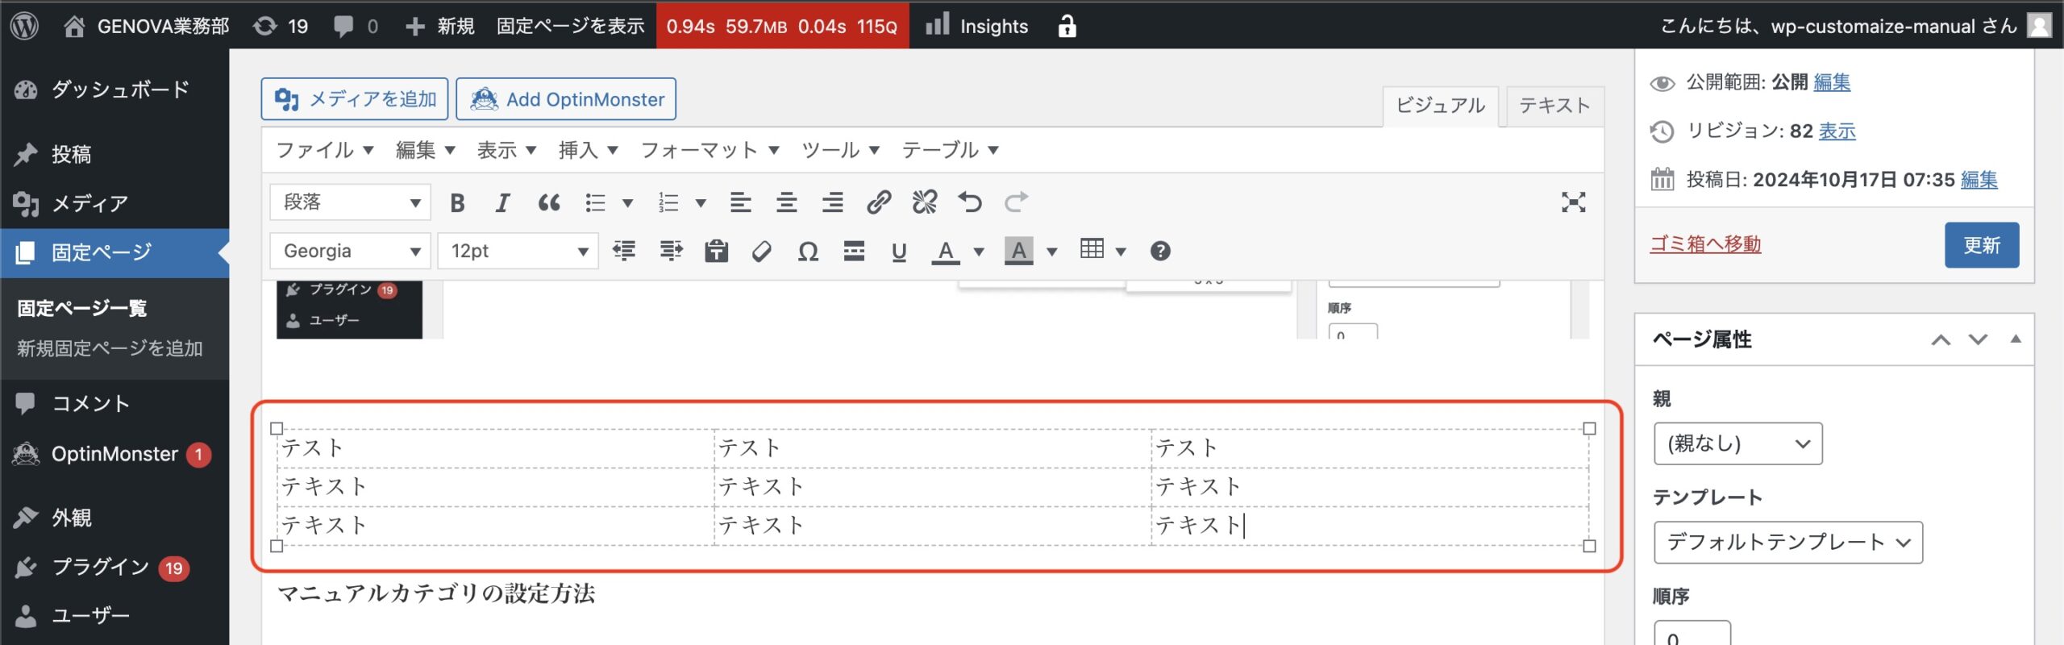Apply italic with the Italic icon
The image size is (2064, 645).
pyautogui.click(x=502, y=202)
